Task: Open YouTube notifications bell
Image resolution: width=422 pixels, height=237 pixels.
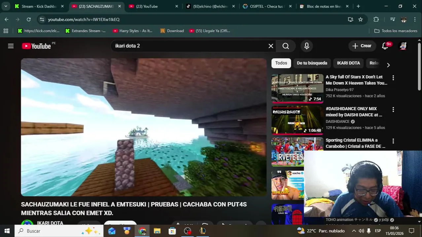Action: pyautogui.click(x=385, y=46)
